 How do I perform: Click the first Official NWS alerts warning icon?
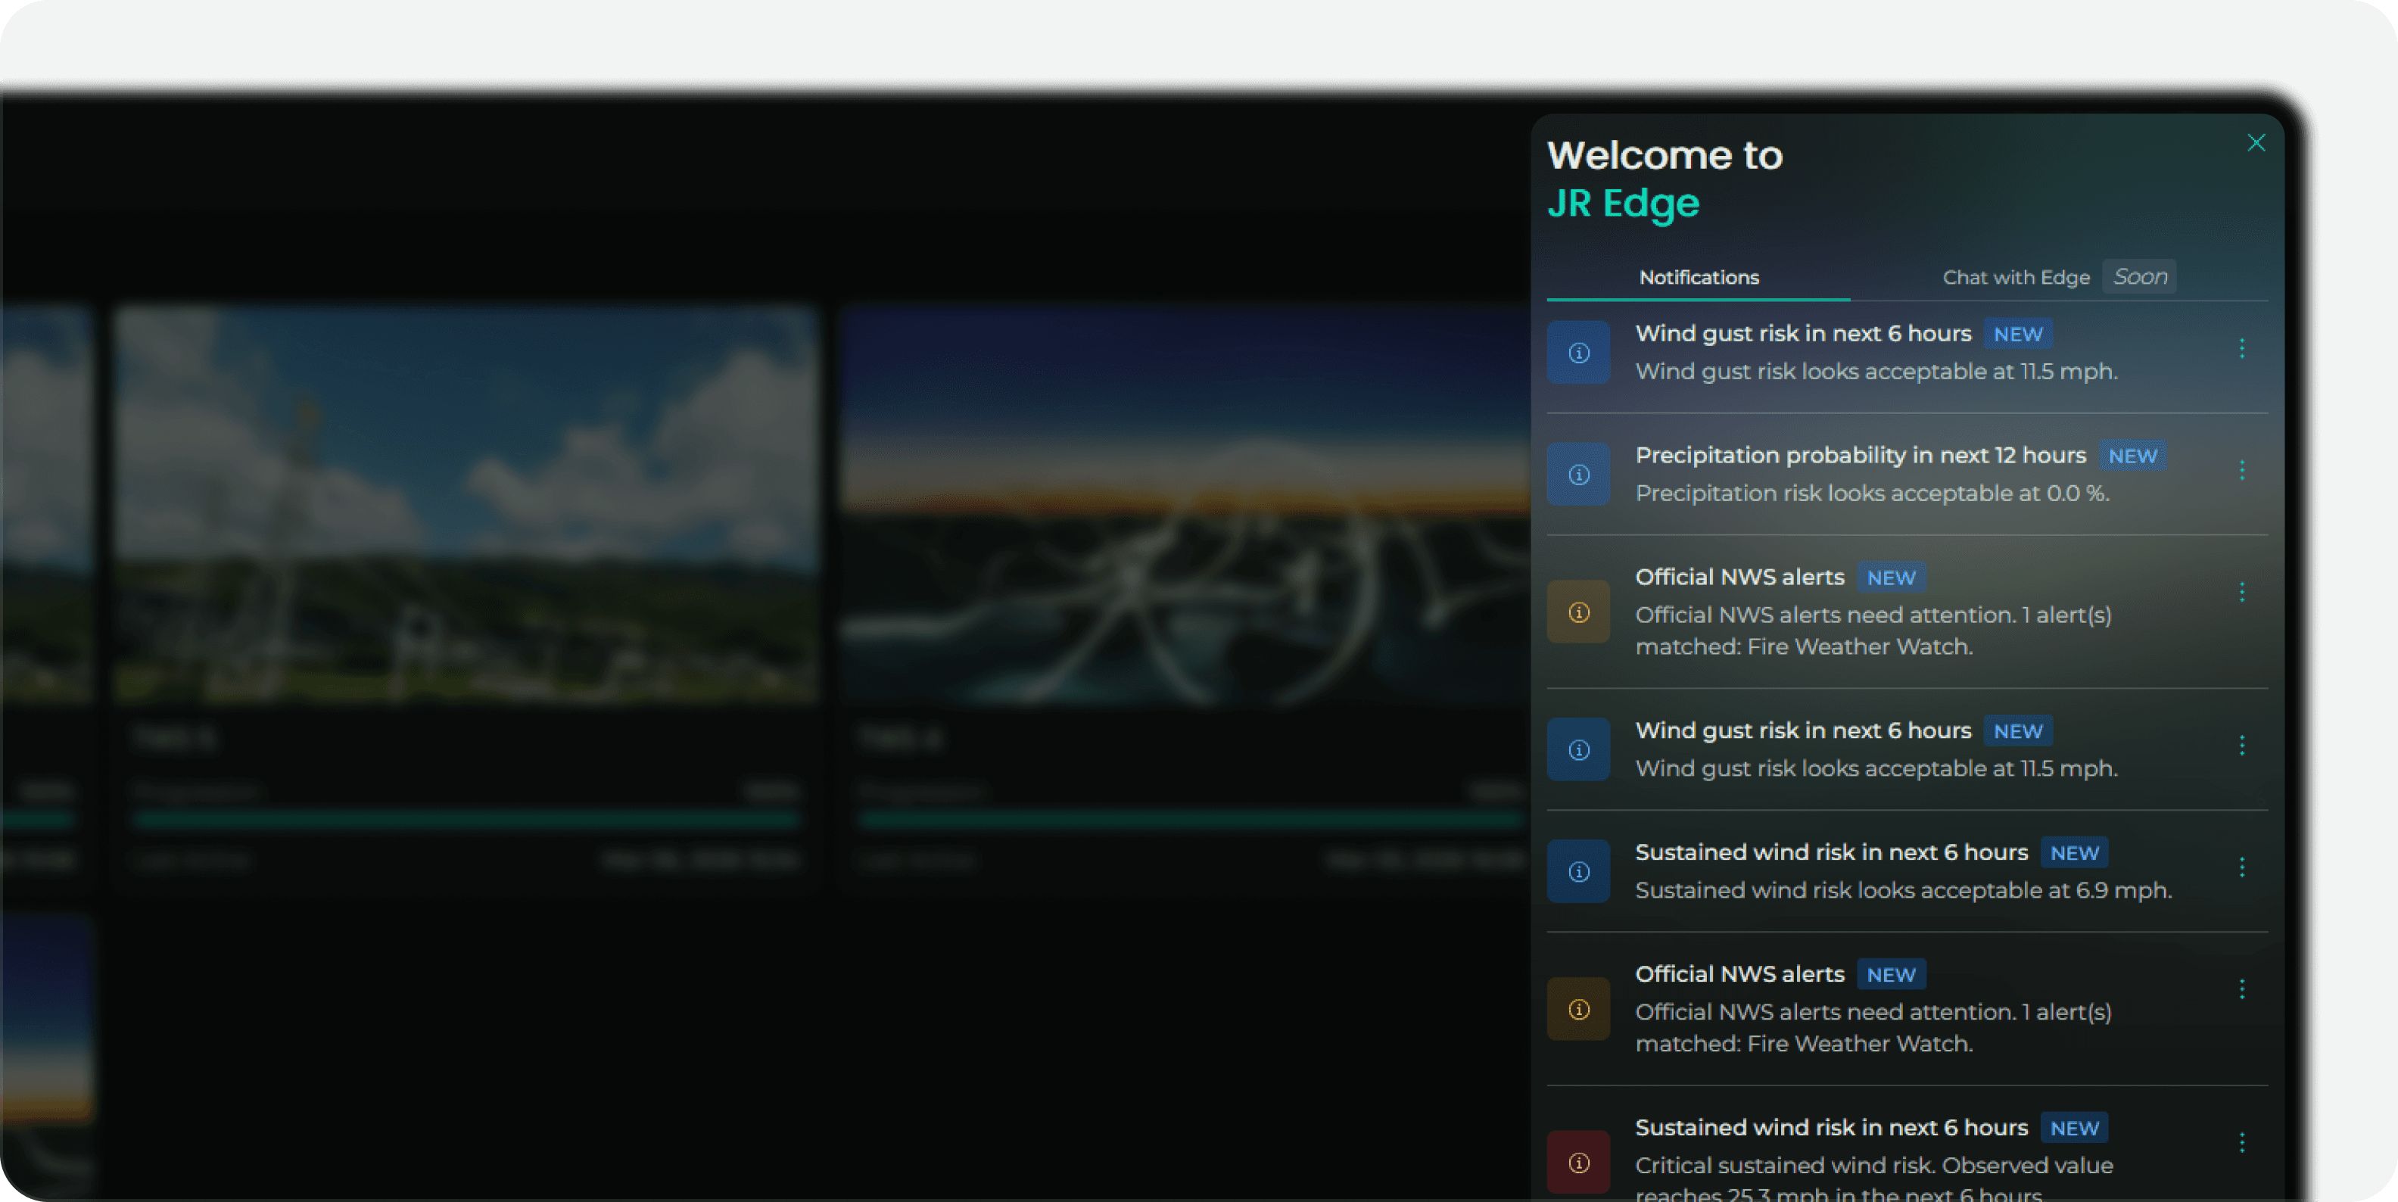pos(1578,612)
